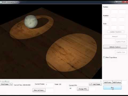Click the Add Frame button
Image resolution: width=128 pixels, height=96 pixels.
coord(108,82)
